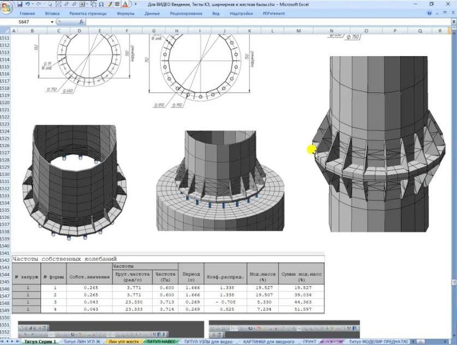The height and width of the screenshot is (345, 457).
Task: Undo the last action
Action: pos(27,4)
